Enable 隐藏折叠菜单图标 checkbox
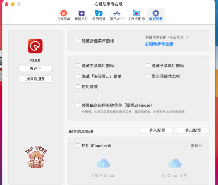The image size is (218, 185). (78, 41)
